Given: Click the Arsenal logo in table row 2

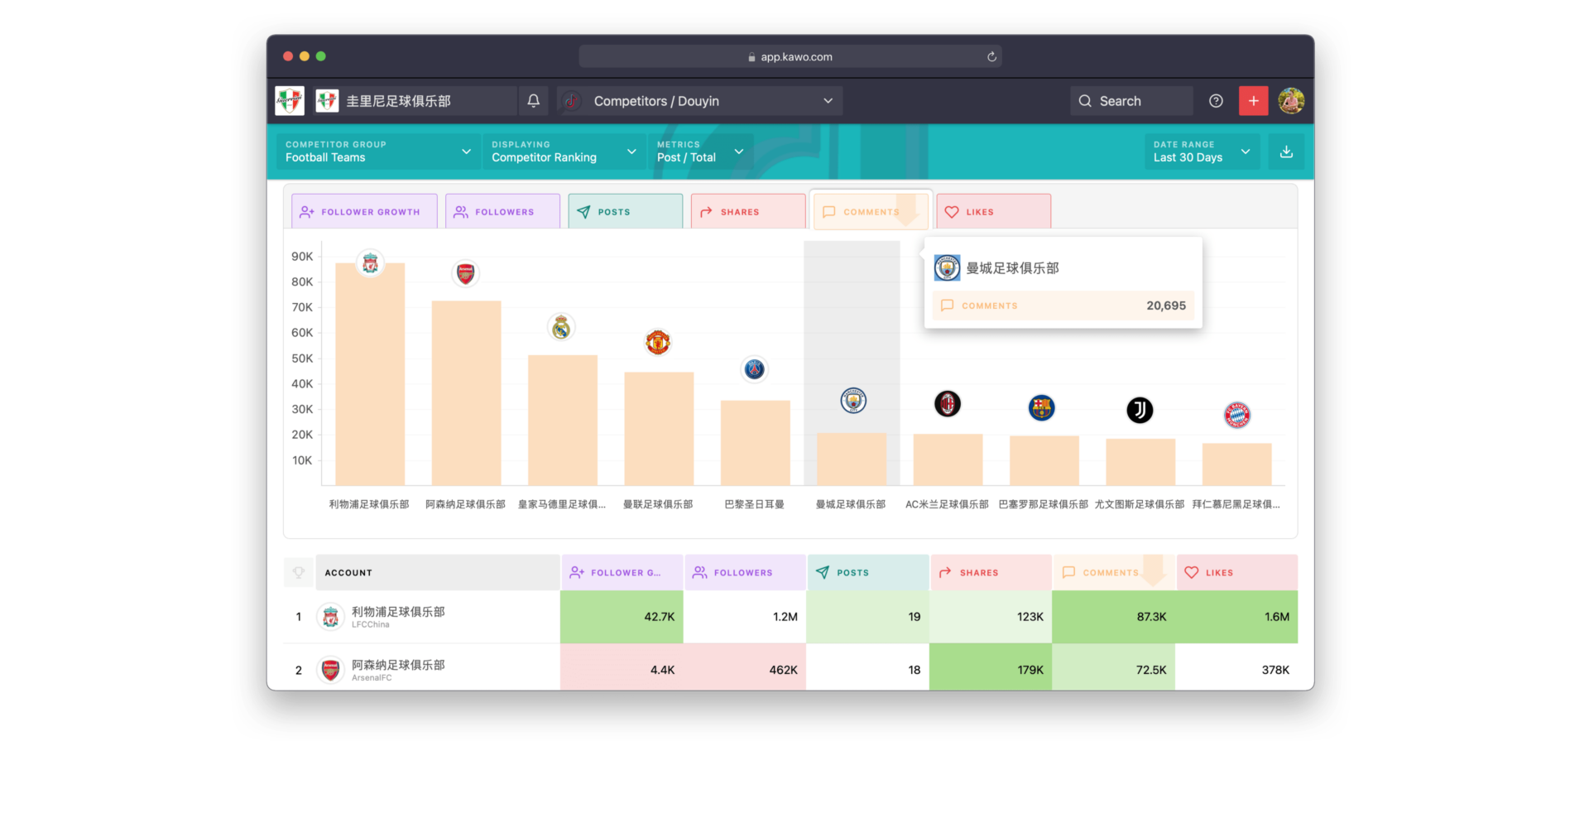Looking at the screenshot, I should click(329, 668).
